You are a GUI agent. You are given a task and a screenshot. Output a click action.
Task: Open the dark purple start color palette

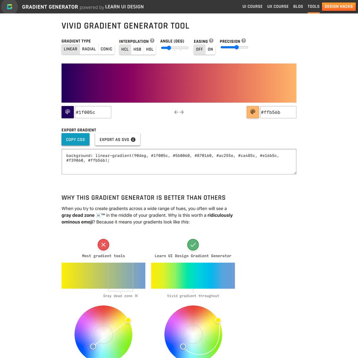point(68,112)
